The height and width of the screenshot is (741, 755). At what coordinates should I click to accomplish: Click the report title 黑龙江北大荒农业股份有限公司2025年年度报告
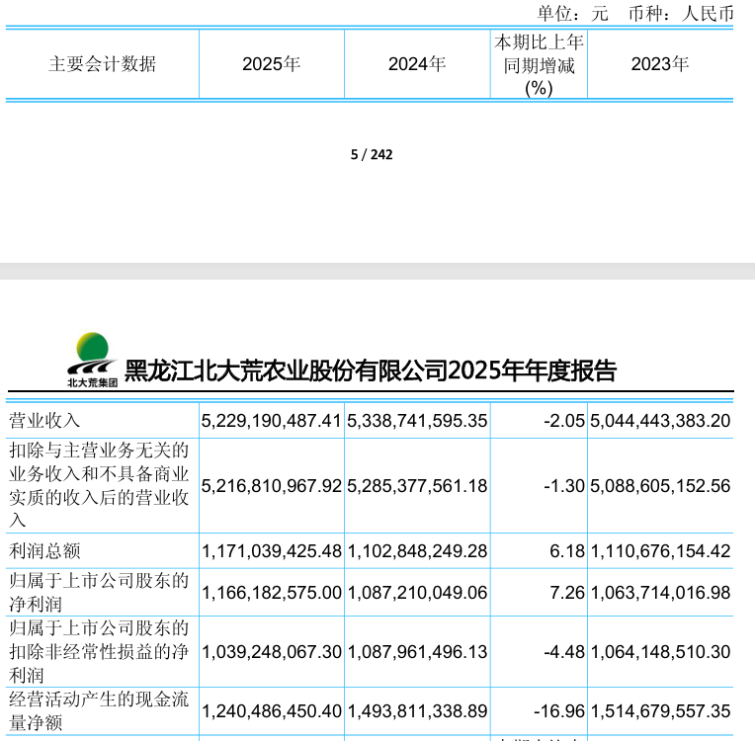coord(371,370)
